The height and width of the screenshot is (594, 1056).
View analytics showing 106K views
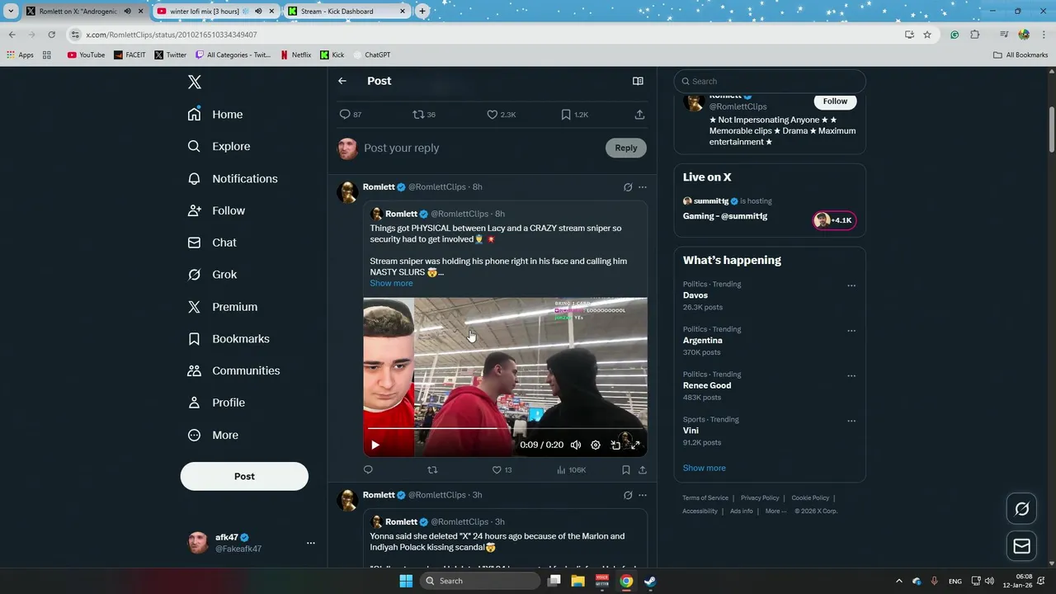click(571, 469)
